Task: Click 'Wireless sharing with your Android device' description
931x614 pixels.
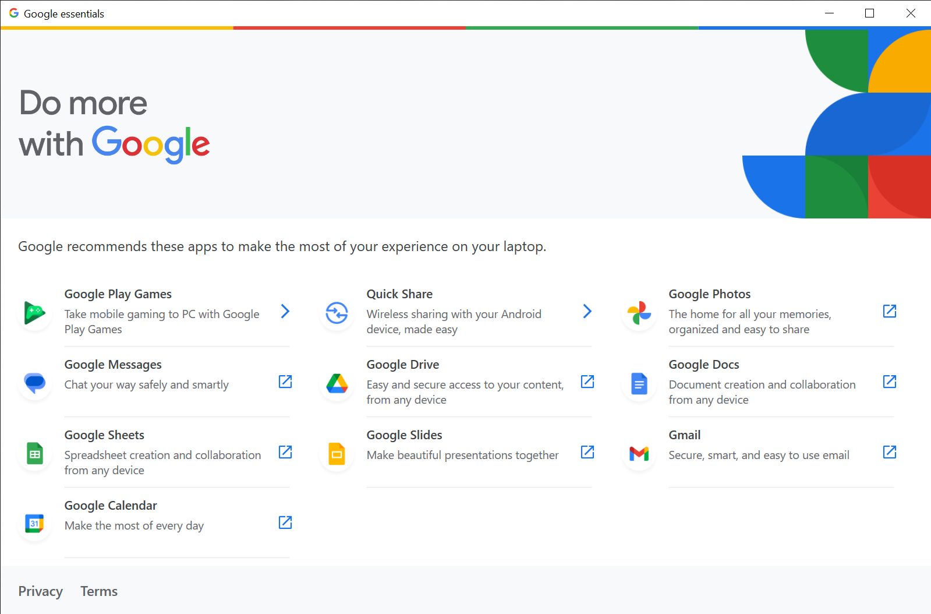Action: (454, 322)
